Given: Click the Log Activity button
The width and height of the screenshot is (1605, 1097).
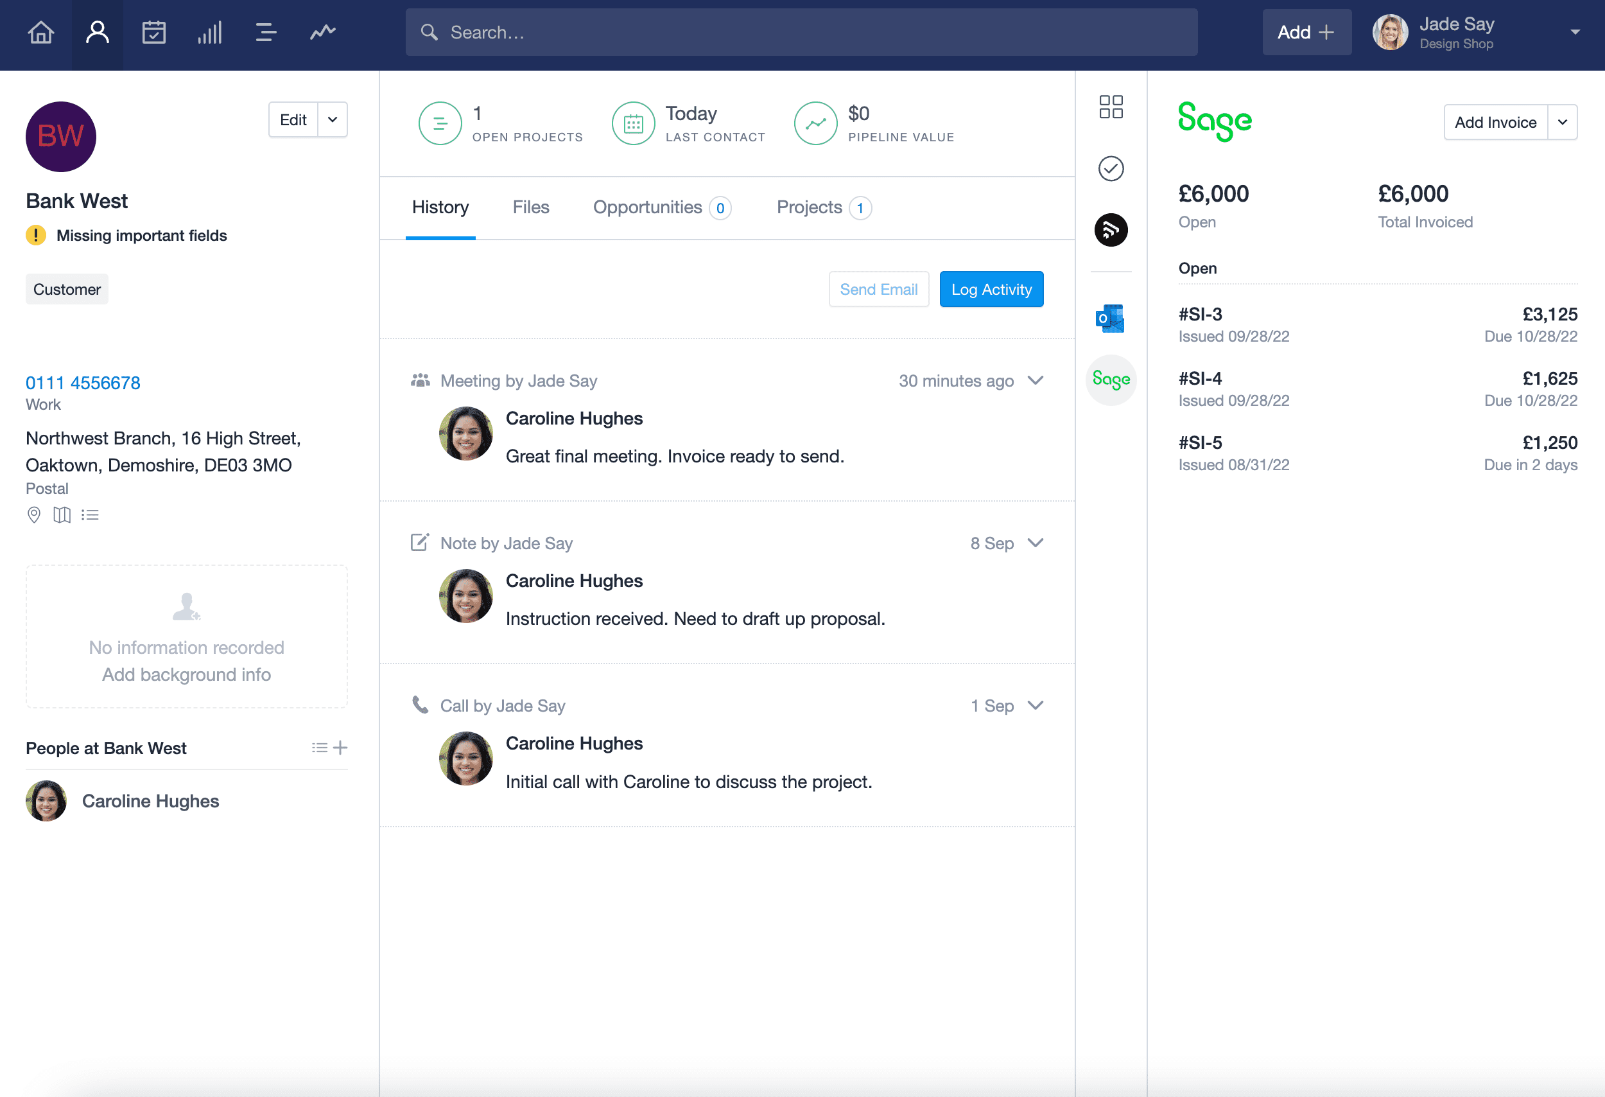Looking at the screenshot, I should pyautogui.click(x=991, y=289).
